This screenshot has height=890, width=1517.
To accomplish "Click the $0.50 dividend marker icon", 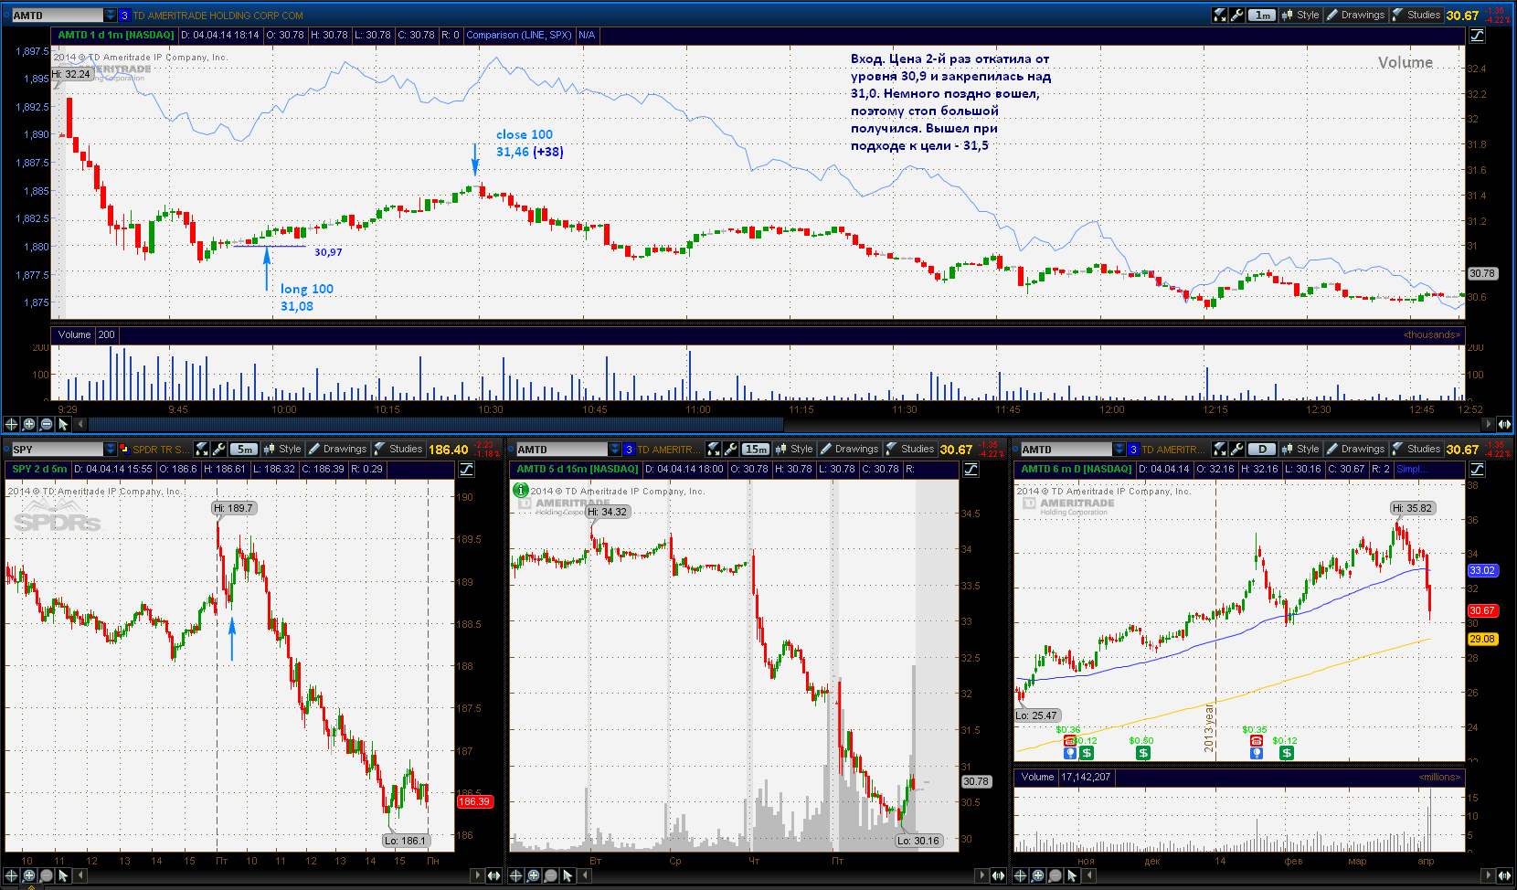I will click(x=1143, y=753).
